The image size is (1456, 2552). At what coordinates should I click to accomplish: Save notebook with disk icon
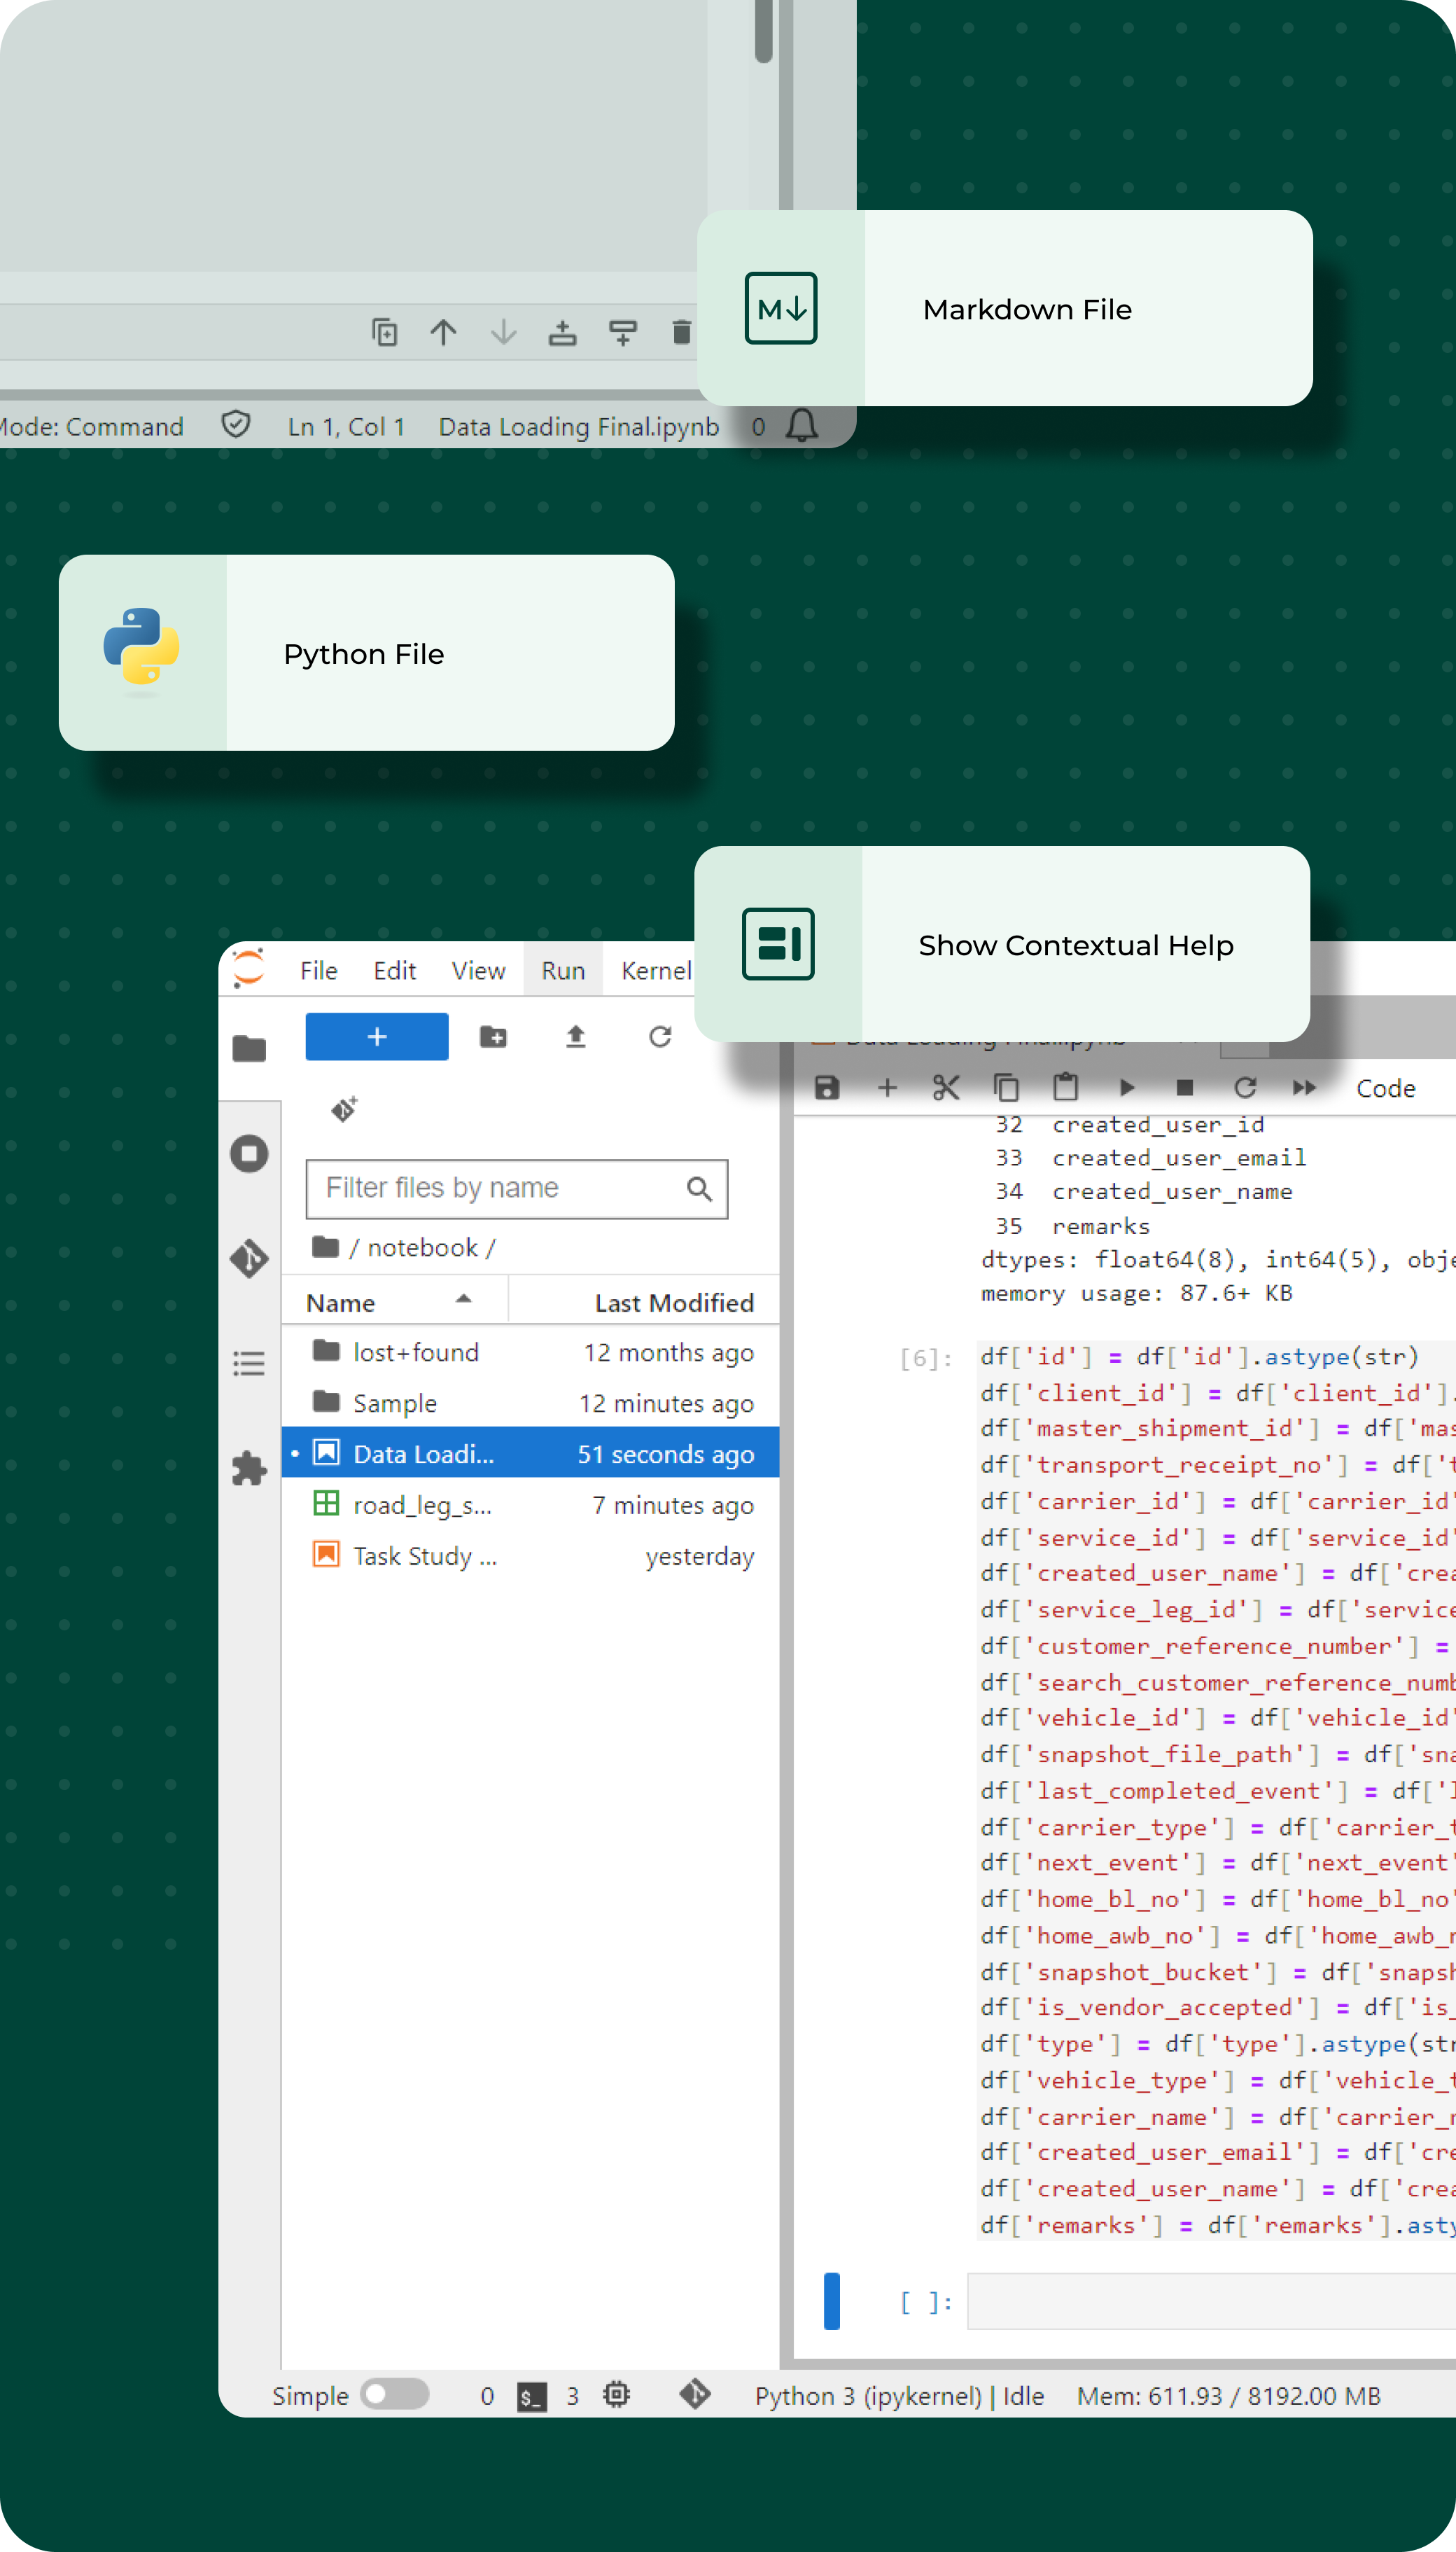tap(827, 1088)
